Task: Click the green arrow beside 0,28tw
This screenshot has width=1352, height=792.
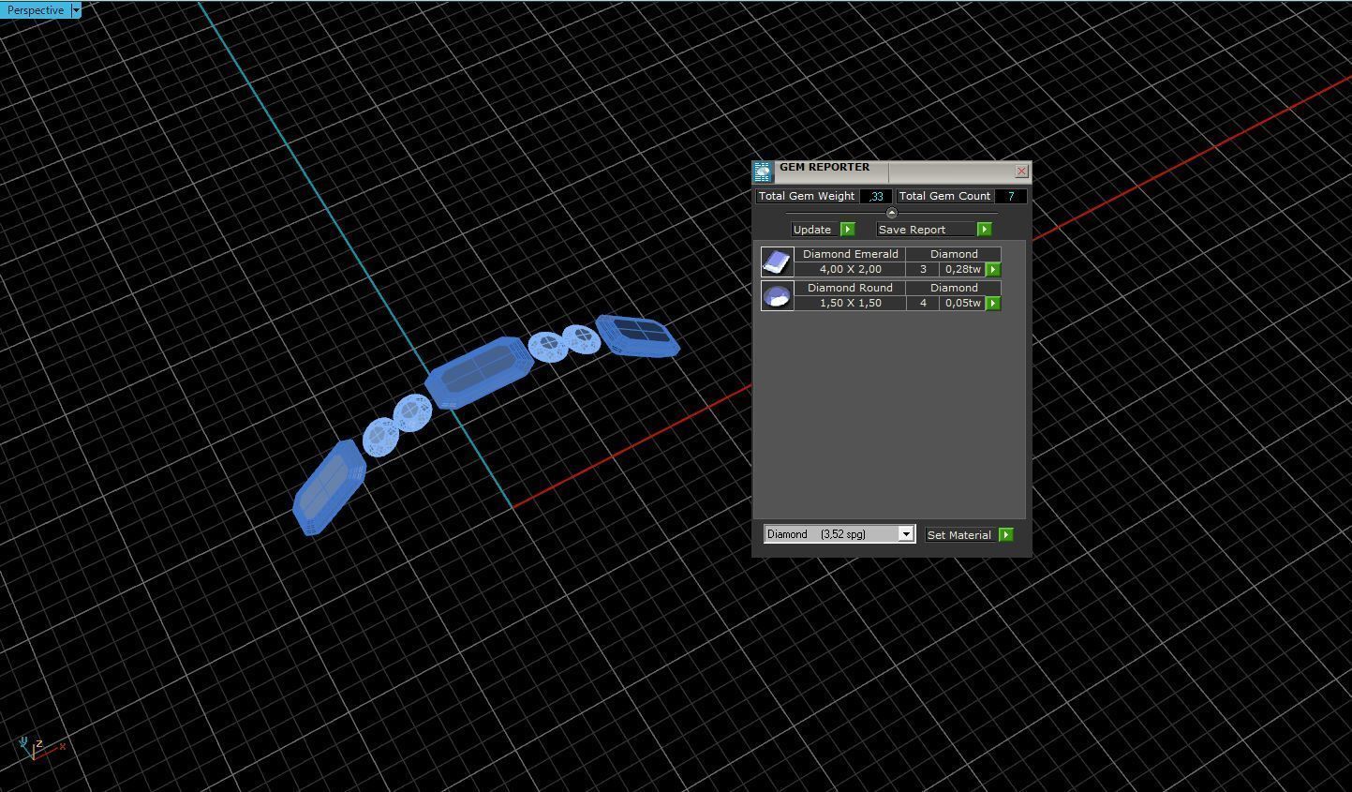Action: click(x=993, y=269)
